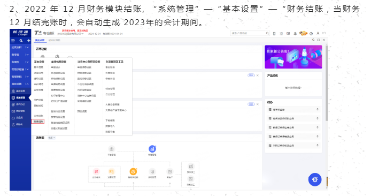The image size is (371, 196).
Task: Open the notification bell icon
Action: tap(295, 34)
